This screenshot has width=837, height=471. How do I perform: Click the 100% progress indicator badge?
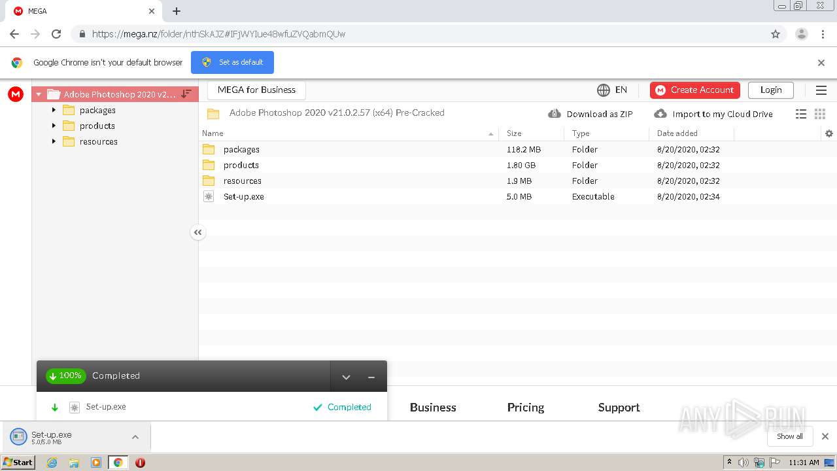(x=65, y=376)
